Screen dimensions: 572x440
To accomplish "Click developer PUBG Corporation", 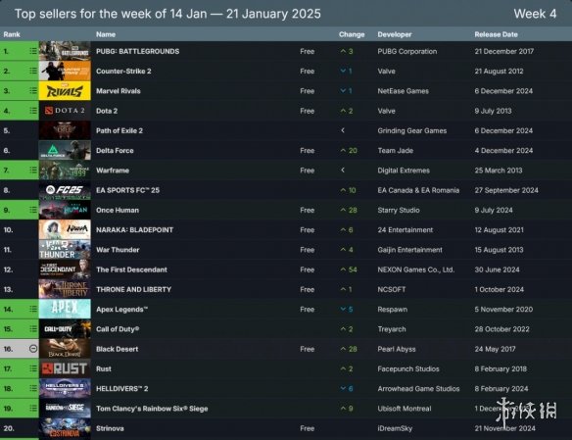I will pos(407,51).
